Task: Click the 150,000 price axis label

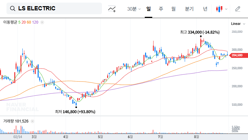Action: point(237,104)
